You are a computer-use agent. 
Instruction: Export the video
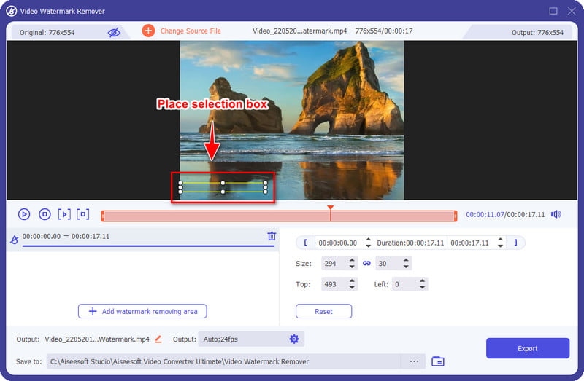pyautogui.click(x=527, y=348)
